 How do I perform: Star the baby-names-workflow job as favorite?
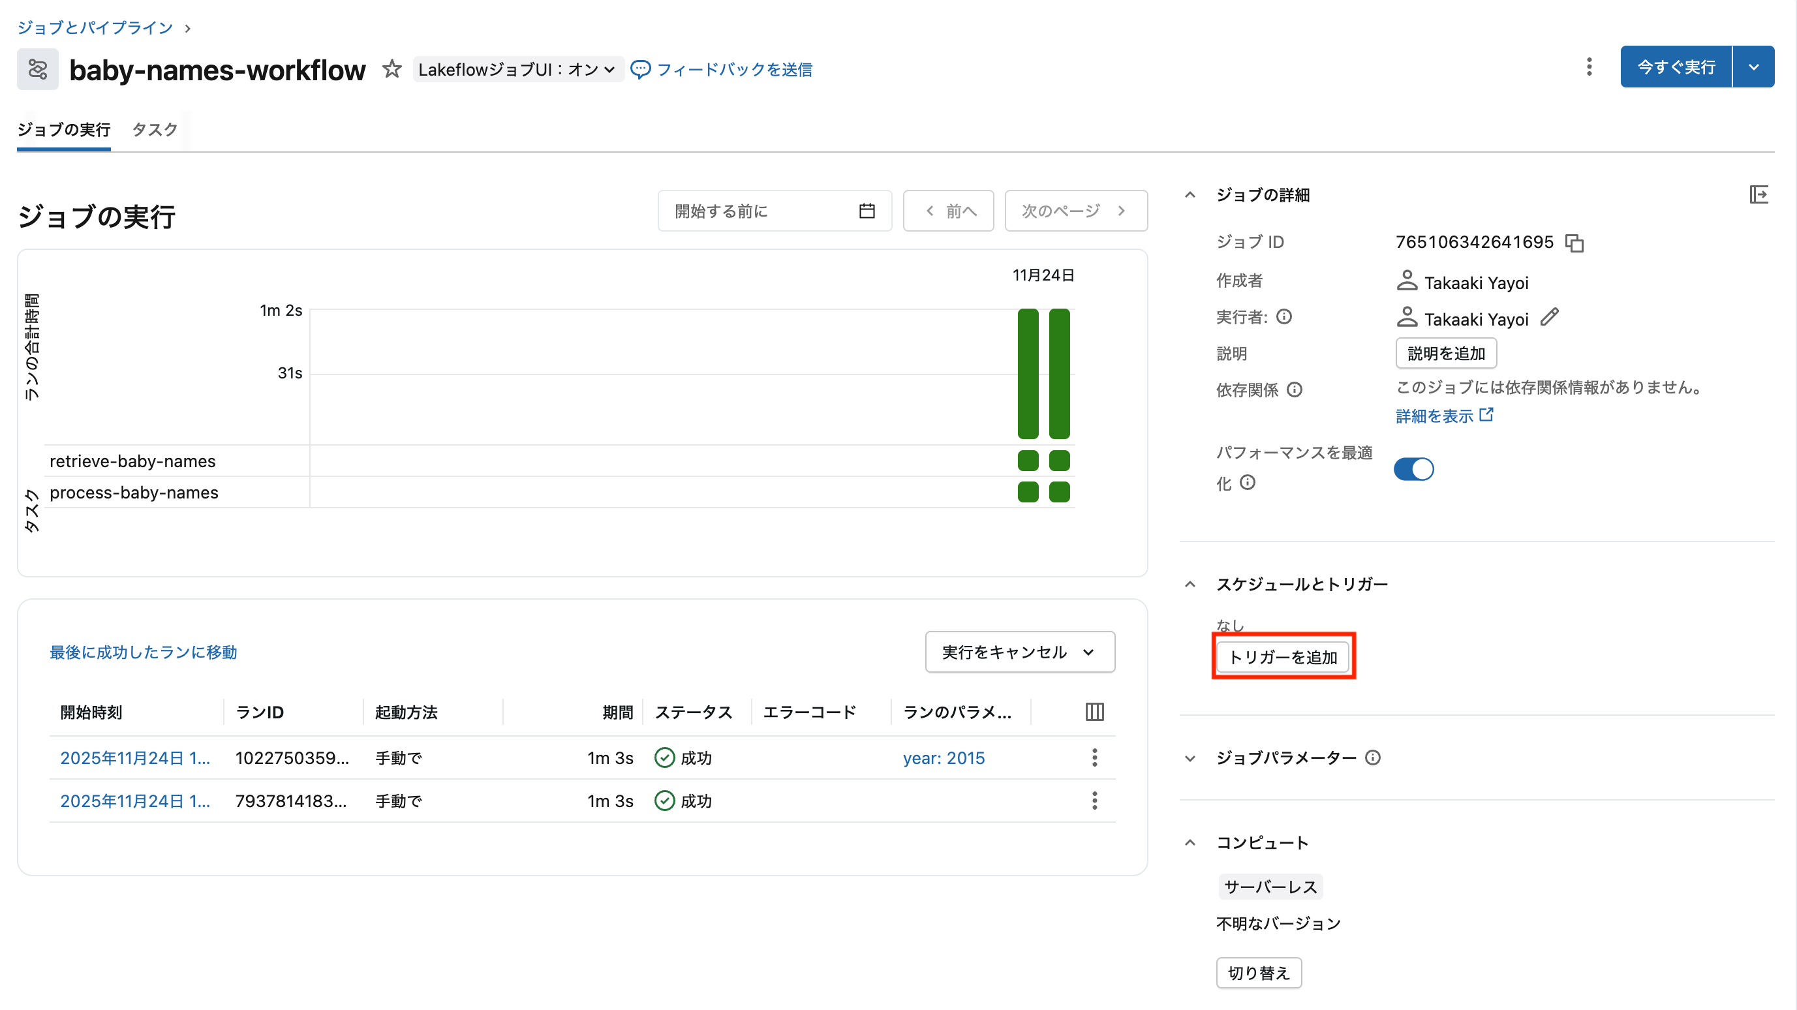point(392,69)
